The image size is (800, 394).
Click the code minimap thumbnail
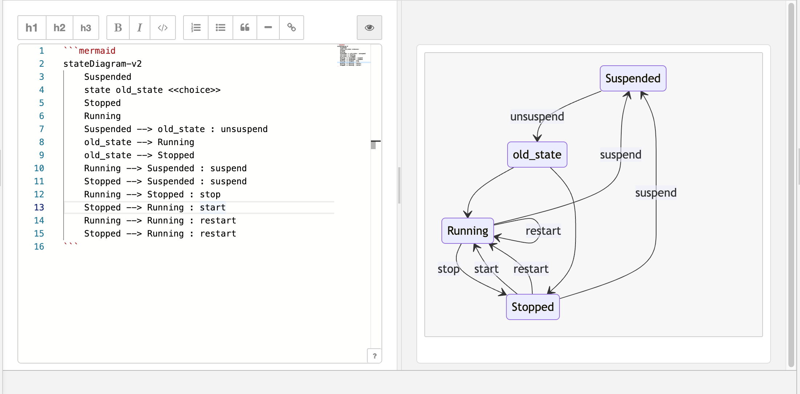[353, 55]
